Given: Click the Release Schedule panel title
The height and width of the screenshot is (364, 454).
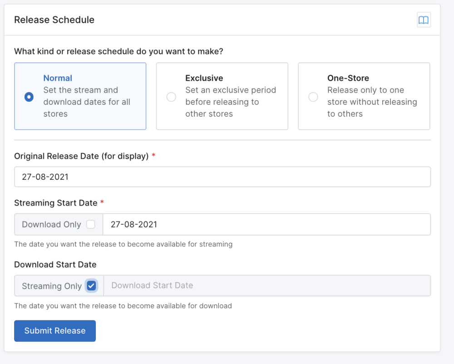Looking at the screenshot, I should [x=54, y=20].
